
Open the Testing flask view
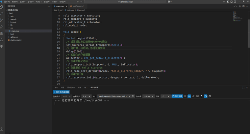(x=2, y=40)
